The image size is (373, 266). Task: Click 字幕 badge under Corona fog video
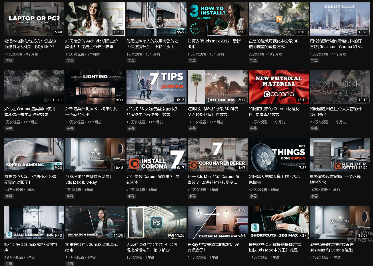(x=9, y=128)
